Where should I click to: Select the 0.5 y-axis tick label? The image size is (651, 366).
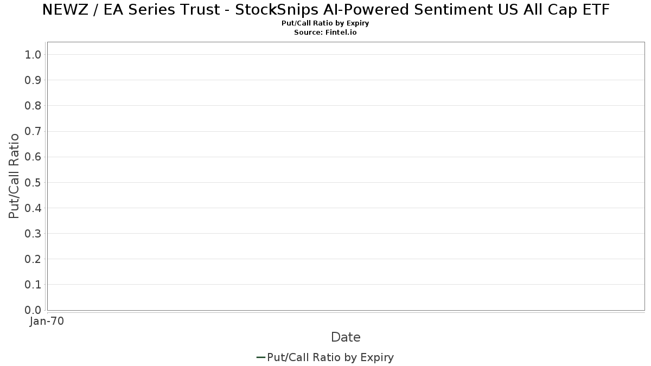pyautogui.click(x=33, y=182)
